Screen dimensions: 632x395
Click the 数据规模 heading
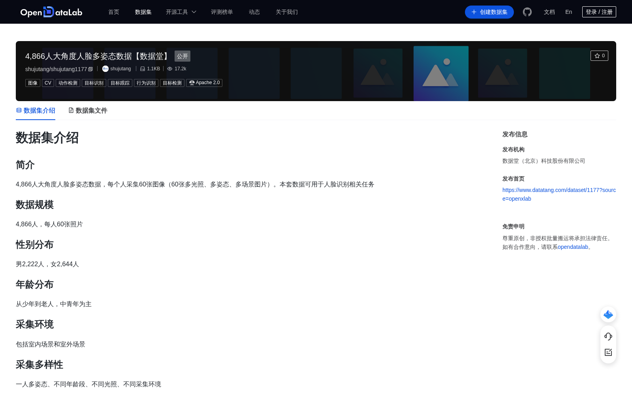click(x=35, y=205)
